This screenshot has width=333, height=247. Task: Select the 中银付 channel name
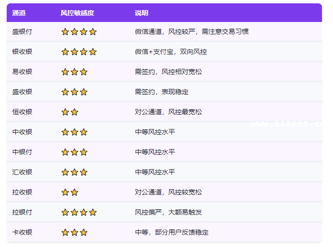(22, 152)
